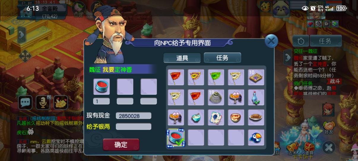Screen dimensions: 358x161
Task: Deselect the checked 定神香 item in inventory
Action: (x=176, y=138)
